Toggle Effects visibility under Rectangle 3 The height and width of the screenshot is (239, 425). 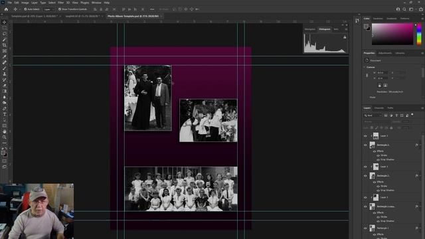pos(375,151)
